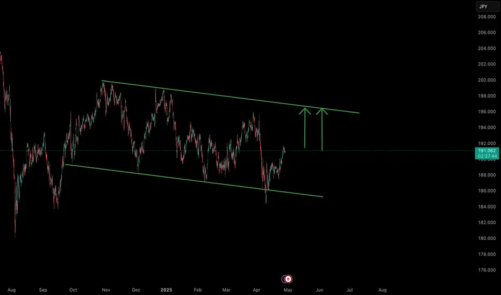Viewport: 501px width, 295px height.
Task: Click the Jun time axis label
Action: point(319,290)
